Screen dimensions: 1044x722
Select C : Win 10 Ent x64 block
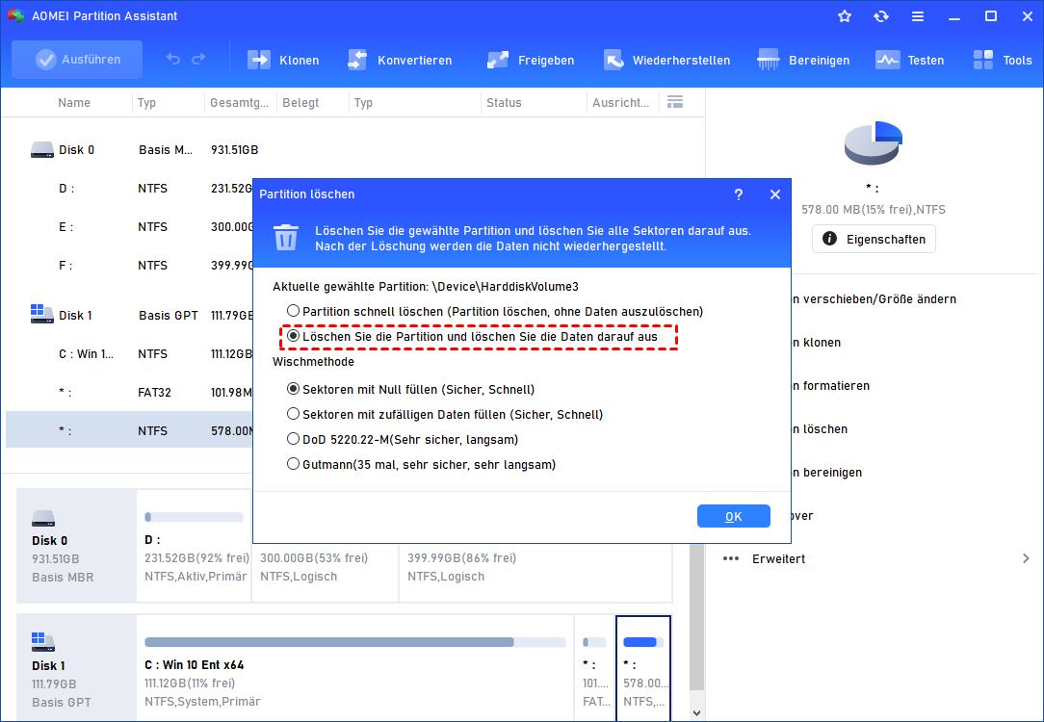354,667
